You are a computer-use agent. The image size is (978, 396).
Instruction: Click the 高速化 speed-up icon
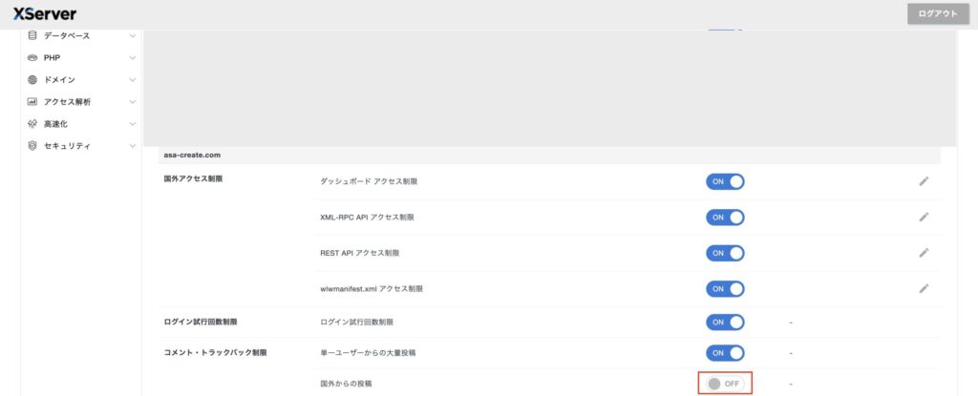tap(32, 123)
